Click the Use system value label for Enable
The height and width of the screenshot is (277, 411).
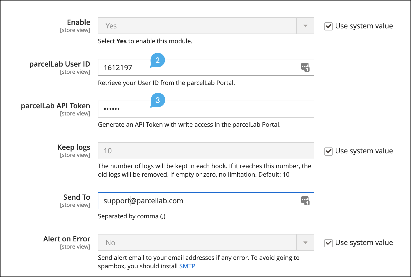[364, 26]
